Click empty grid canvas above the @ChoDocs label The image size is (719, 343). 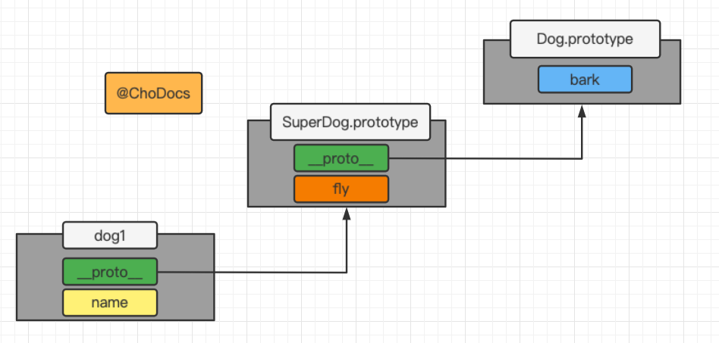(153, 38)
